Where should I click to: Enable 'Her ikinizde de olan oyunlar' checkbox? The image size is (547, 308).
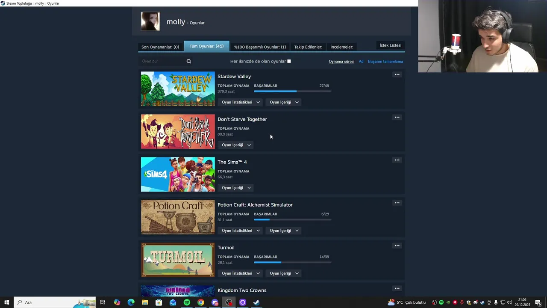289,61
